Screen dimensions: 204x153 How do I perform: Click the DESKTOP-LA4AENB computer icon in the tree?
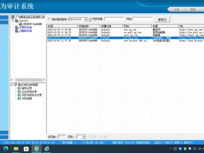pos(21,24)
